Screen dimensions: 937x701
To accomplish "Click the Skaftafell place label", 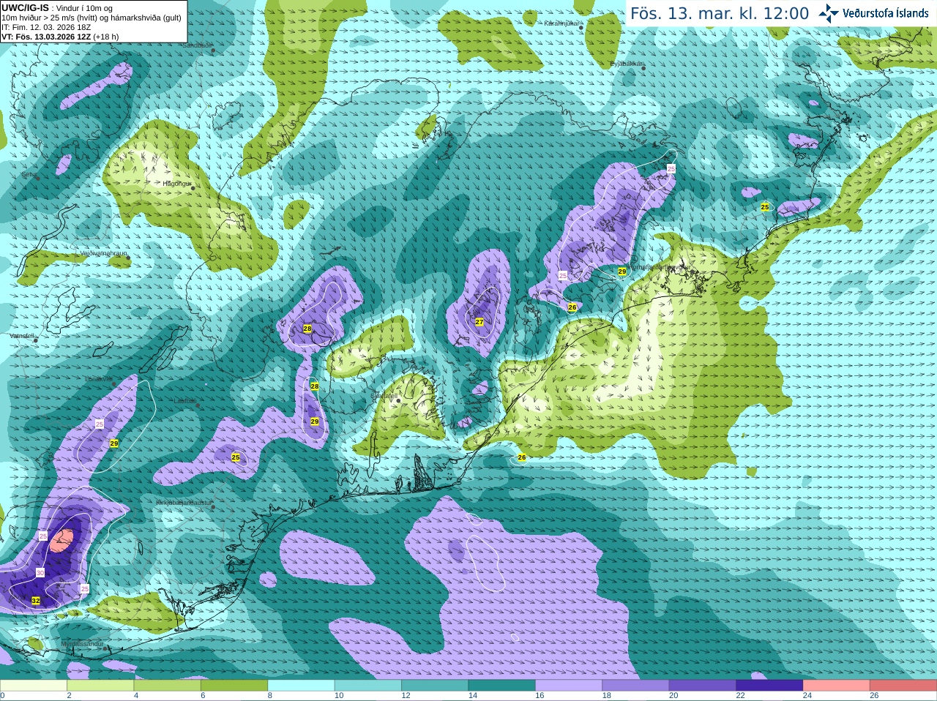I will [x=383, y=396].
